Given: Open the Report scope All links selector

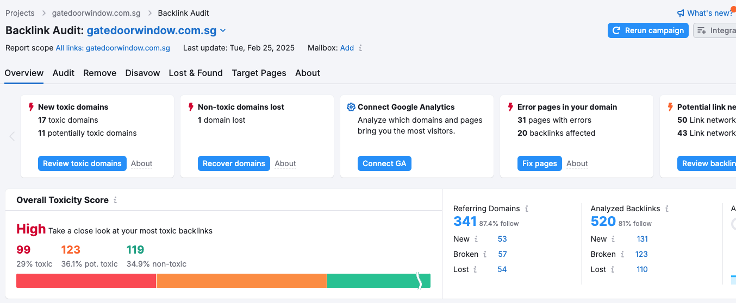Looking at the screenshot, I should [113, 48].
